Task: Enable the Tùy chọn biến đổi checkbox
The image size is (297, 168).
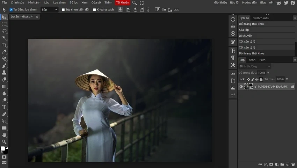Action: click(63, 10)
